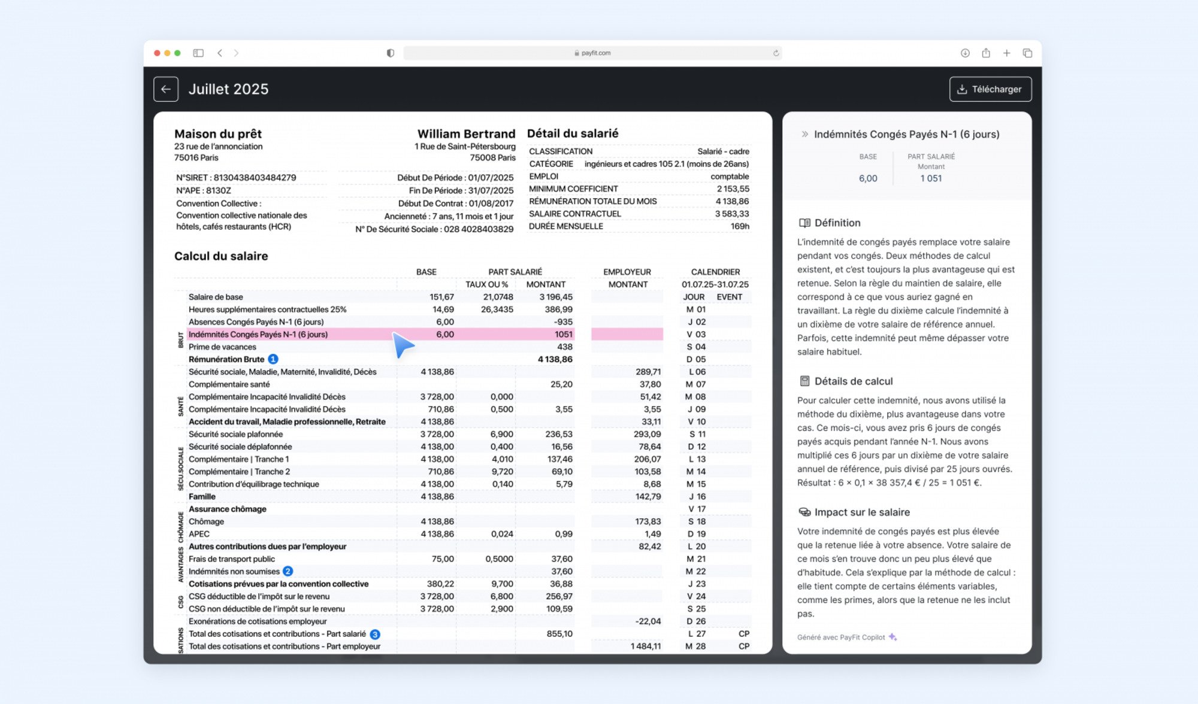This screenshot has height=704, width=1198.
Task: Click the share icon in the browser toolbar
Action: pyautogui.click(x=985, y=53)
